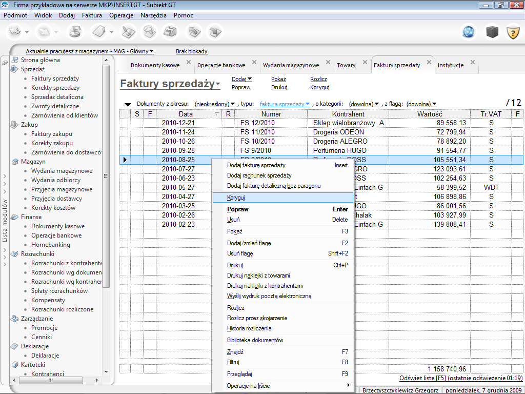Click the Sprzedaż module icon in the sidebar
Screen dimensions: 525x394
(x=15, y=69)
